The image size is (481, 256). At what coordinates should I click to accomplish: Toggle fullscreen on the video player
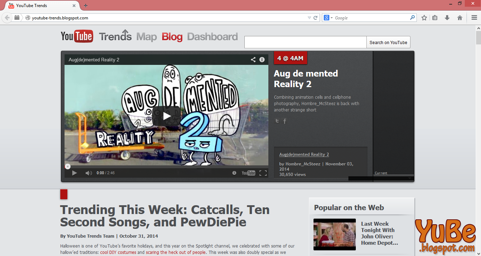(263, 173)
